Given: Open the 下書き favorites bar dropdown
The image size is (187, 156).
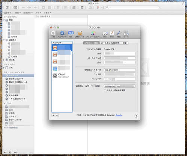Looking at the screenshot, I should point(47,13).
